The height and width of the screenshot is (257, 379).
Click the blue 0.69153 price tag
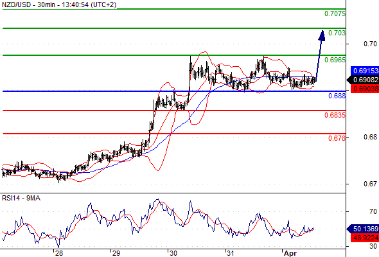point(364,71)
